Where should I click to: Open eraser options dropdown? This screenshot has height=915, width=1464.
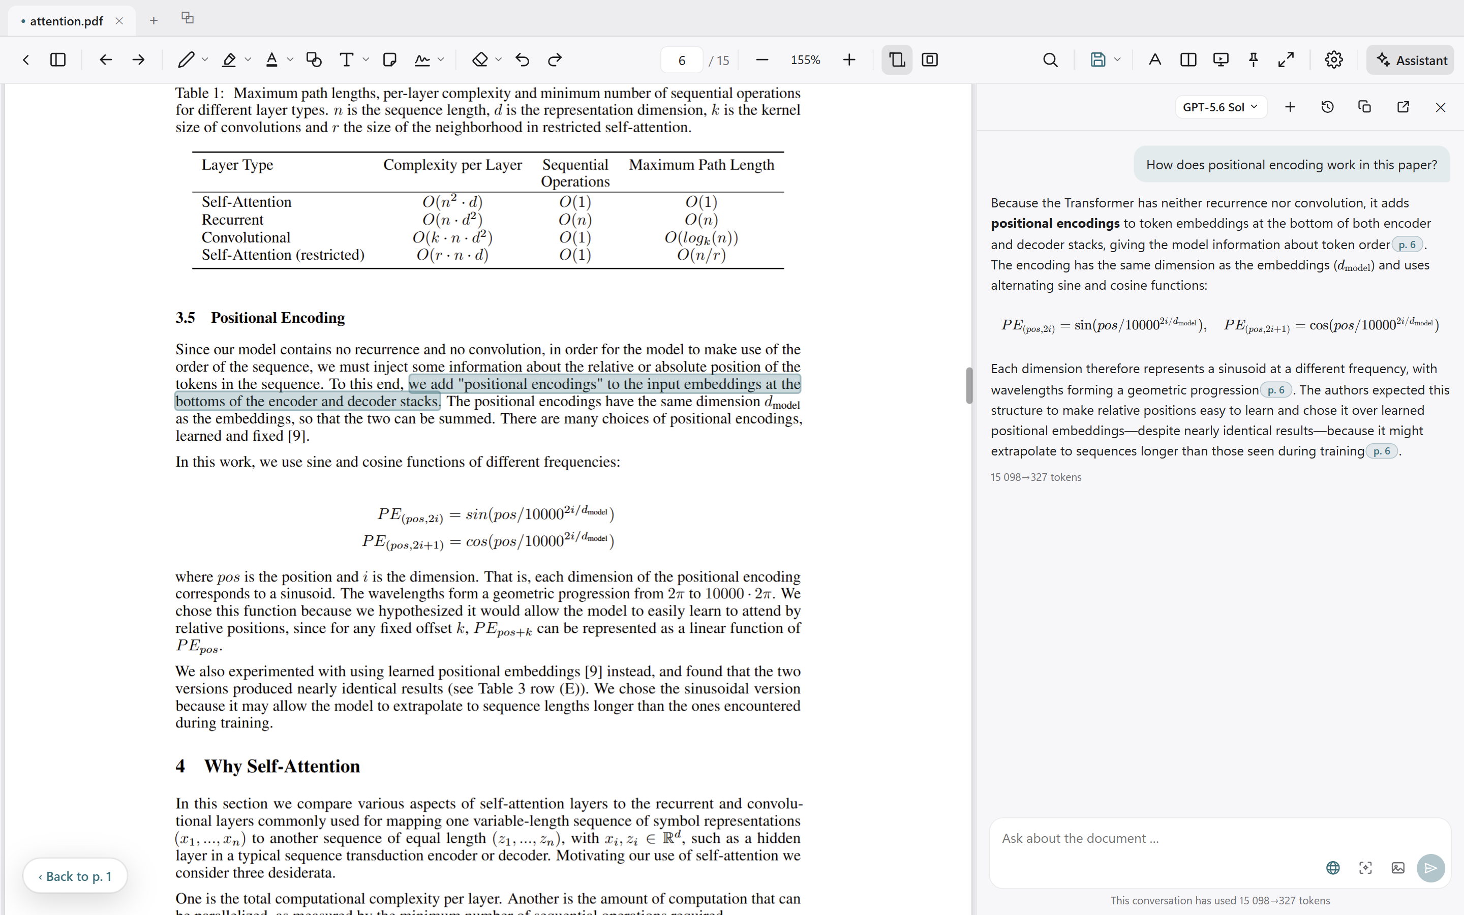pos(499,59)
